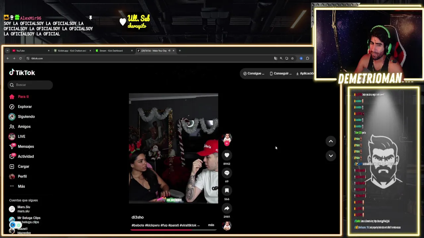Click the site info icon before tiktok.com

[x=28, y=59]
